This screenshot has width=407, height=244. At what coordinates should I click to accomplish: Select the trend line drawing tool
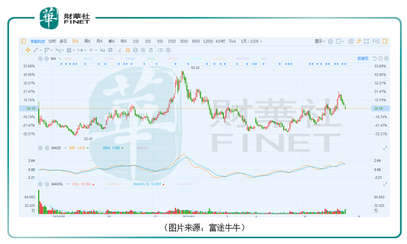35,50
